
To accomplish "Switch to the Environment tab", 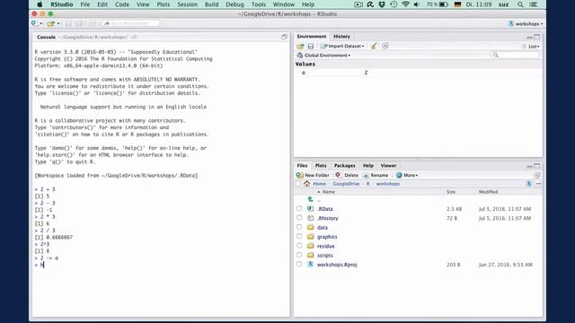I will [x=312, y=37].
